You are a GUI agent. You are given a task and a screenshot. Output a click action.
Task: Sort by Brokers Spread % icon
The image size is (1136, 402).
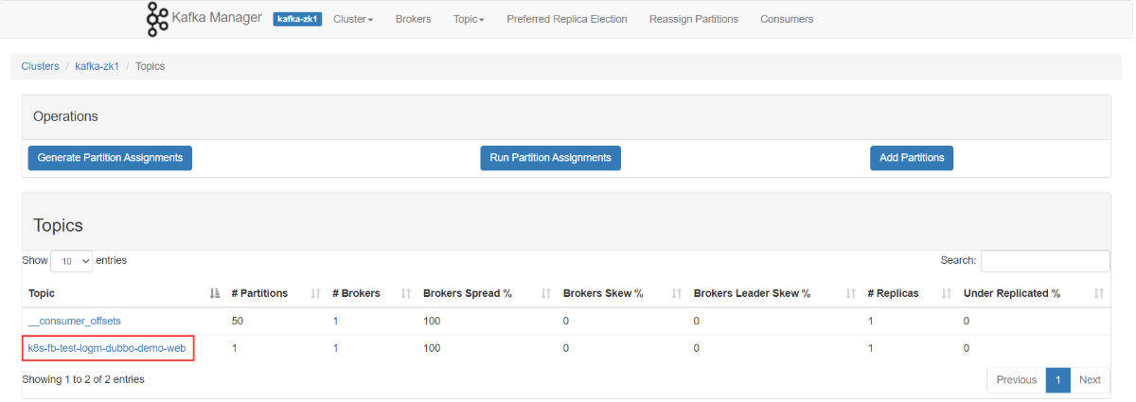(546, 294)
